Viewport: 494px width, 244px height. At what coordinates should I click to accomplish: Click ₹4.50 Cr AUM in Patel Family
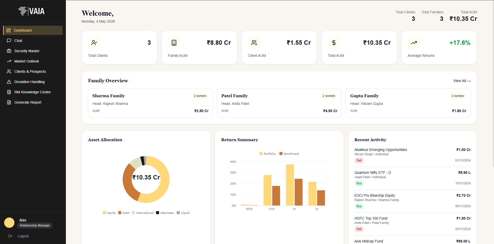[x=330, y=111]
